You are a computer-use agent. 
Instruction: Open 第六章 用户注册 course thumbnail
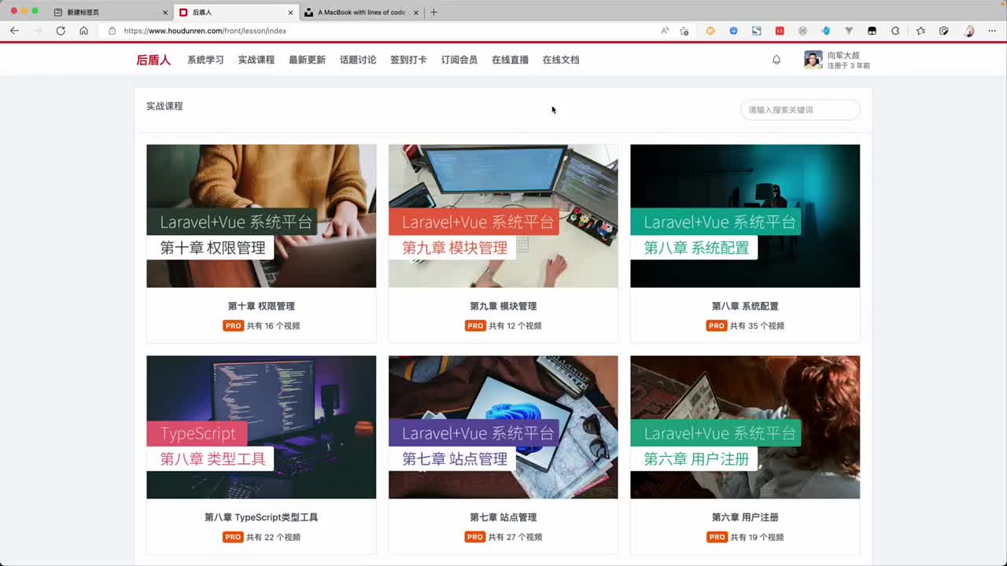tap(745, 427)
